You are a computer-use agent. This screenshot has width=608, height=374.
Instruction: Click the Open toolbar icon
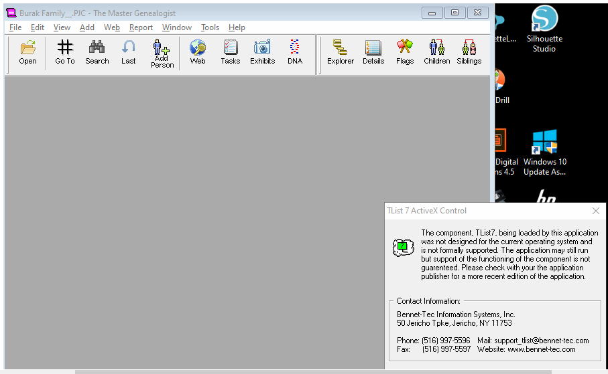27,53
